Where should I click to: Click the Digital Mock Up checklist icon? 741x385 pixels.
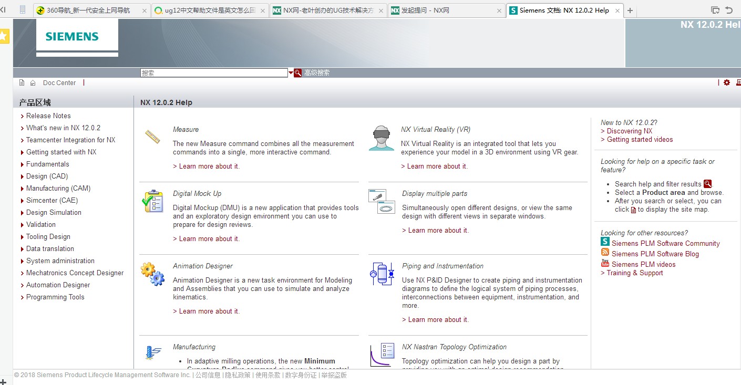coord(152,201)
